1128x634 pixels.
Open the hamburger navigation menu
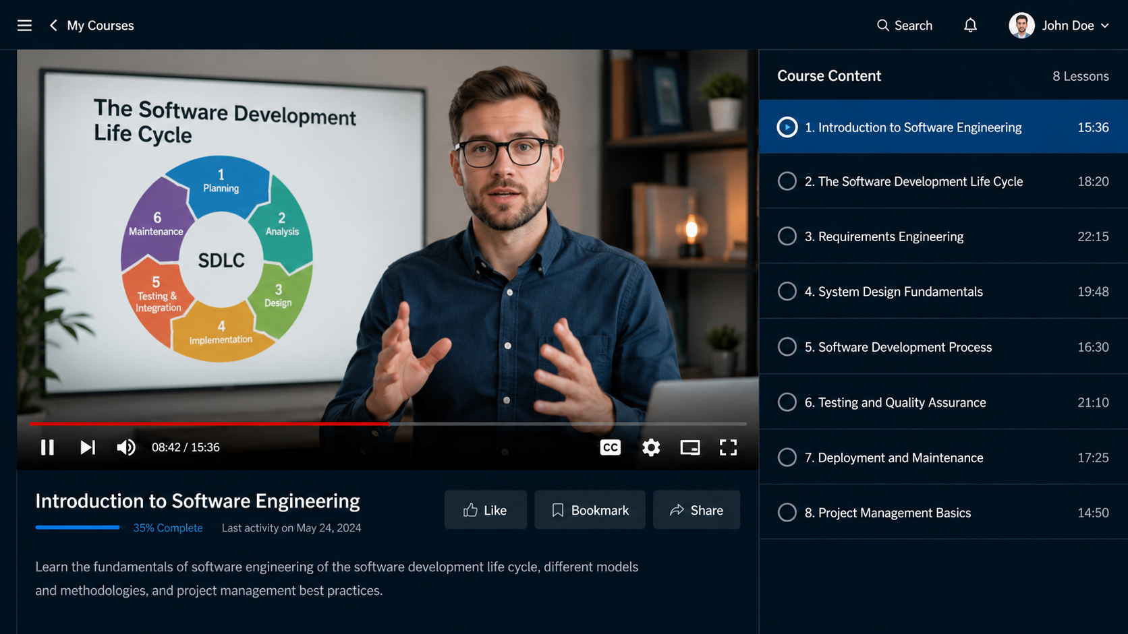24,26
